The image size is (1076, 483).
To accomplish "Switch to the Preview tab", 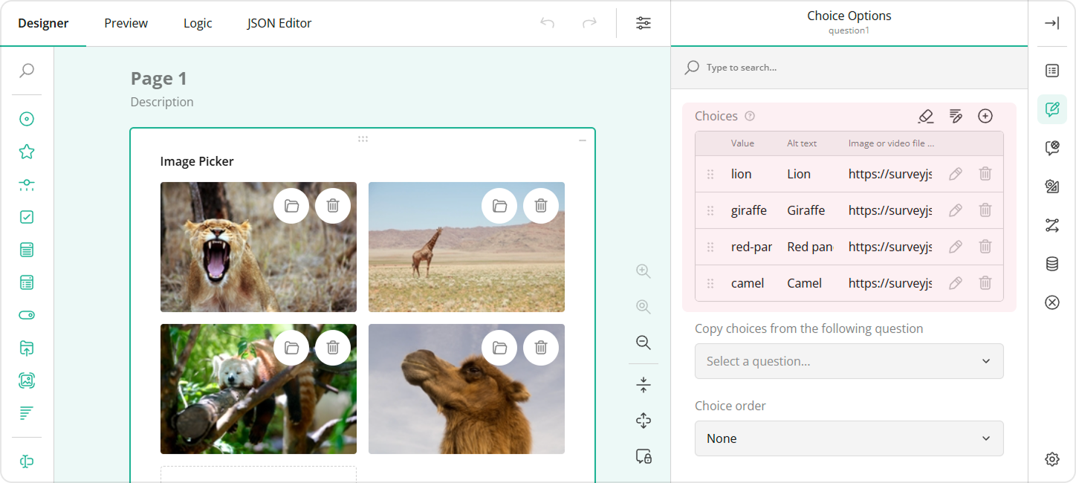I will [x=126, y=23].
